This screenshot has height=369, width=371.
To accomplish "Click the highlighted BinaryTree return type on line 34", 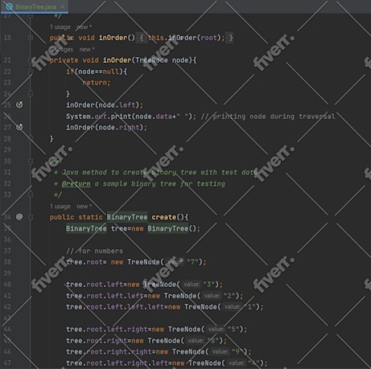I will (127, 217).
